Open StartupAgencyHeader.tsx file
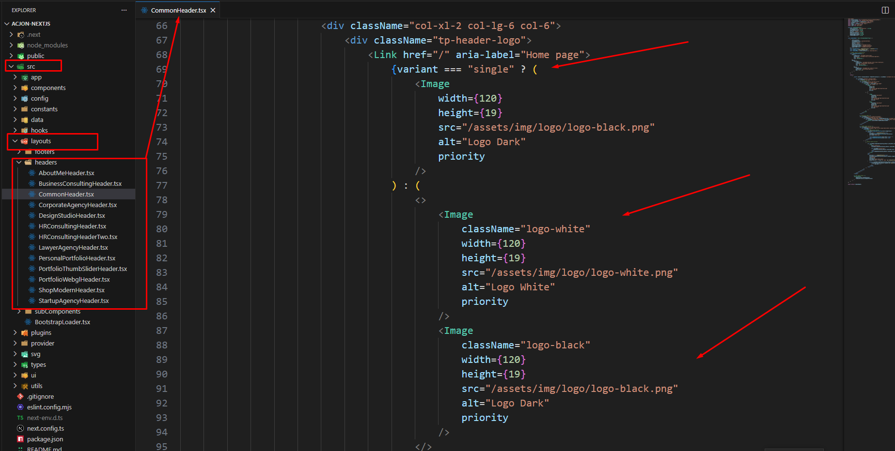895x451 pixels. pos(74,301)
